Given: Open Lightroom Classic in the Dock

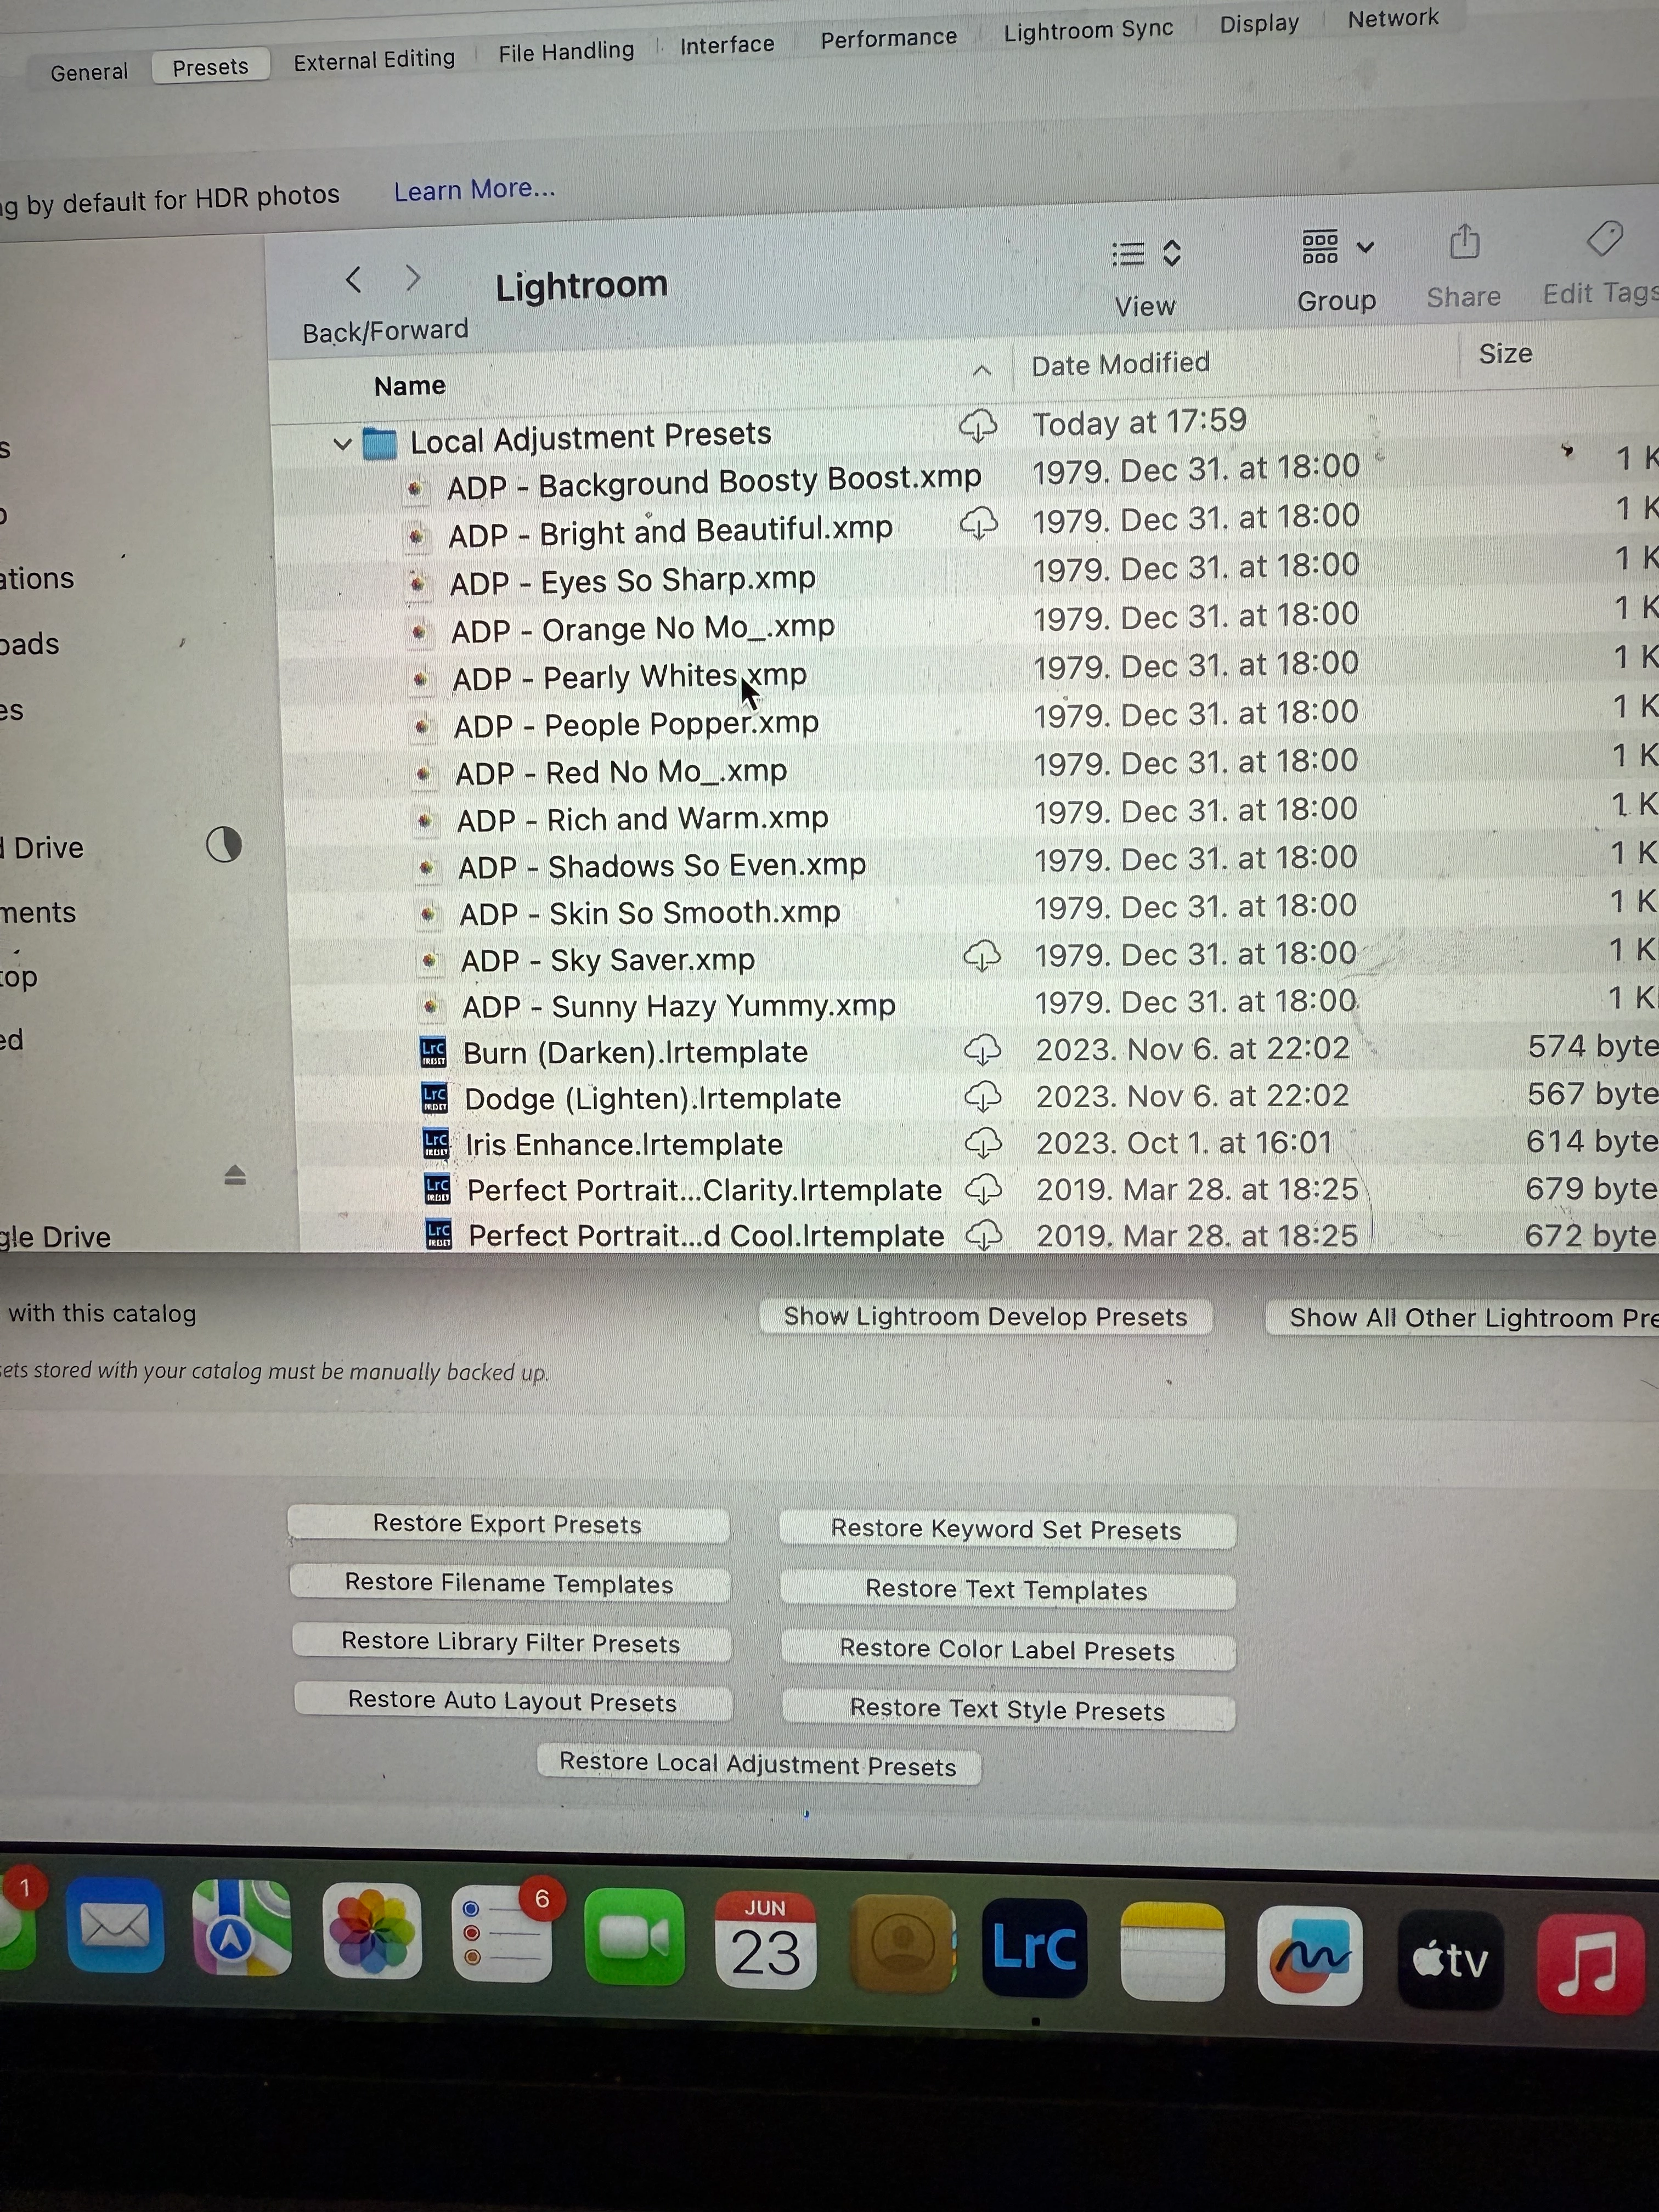Looking at the screenshot, I should [1034, 1947].
